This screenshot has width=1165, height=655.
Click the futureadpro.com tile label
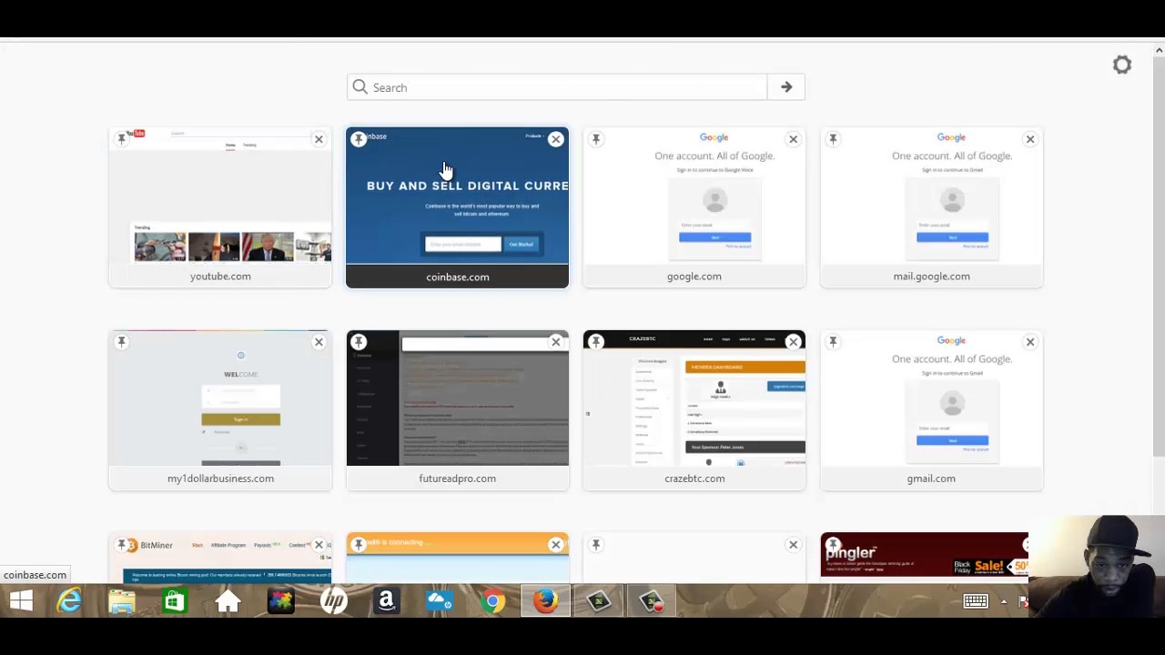[457, 478]
